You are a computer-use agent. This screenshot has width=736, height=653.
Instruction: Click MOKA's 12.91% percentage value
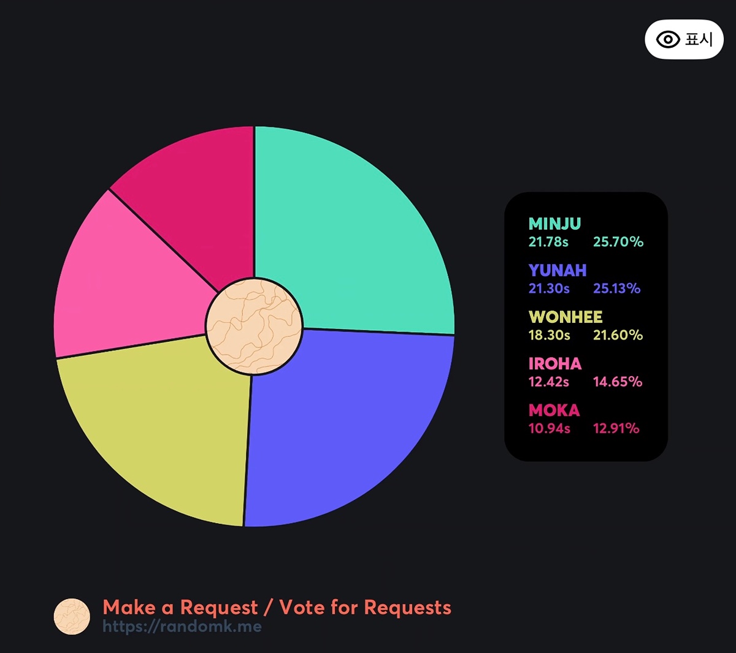[x=616, y=428]
